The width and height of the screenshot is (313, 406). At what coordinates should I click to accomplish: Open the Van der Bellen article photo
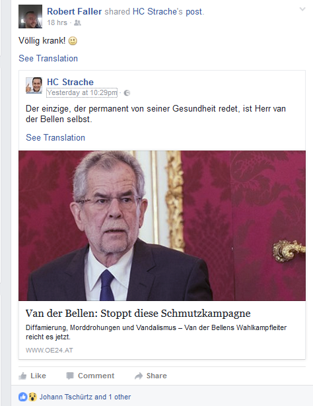pyautogui.click(x=162, y=226)
